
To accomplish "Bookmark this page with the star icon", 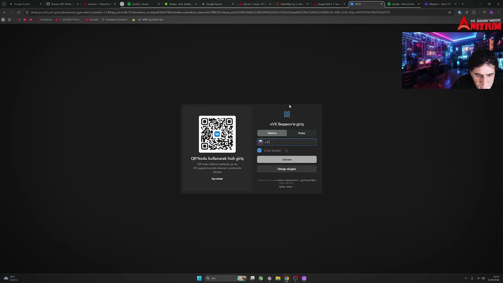I will (x=450, y=12).
